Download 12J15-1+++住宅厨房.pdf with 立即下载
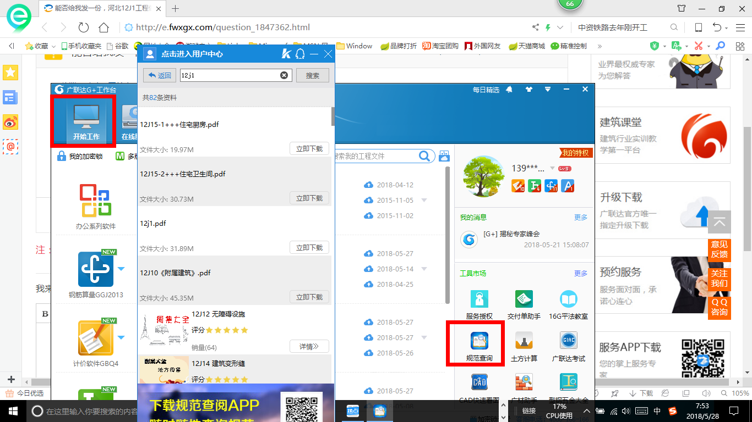Viewport: 752px width, 422px height. 309,148
